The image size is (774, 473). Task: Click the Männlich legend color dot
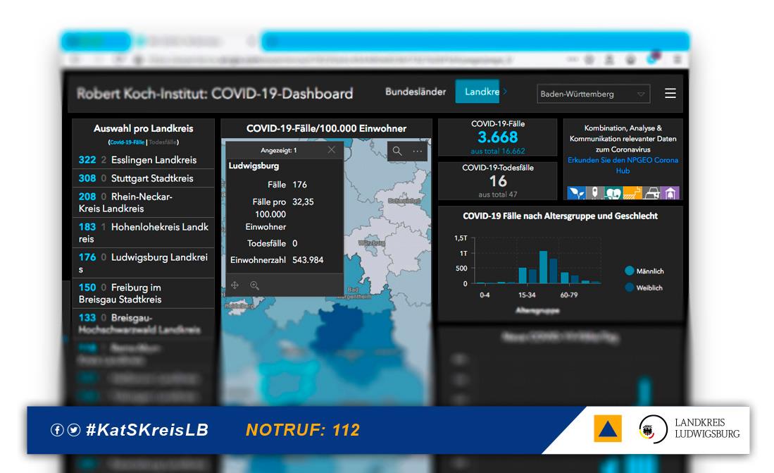tap(630, 271)
